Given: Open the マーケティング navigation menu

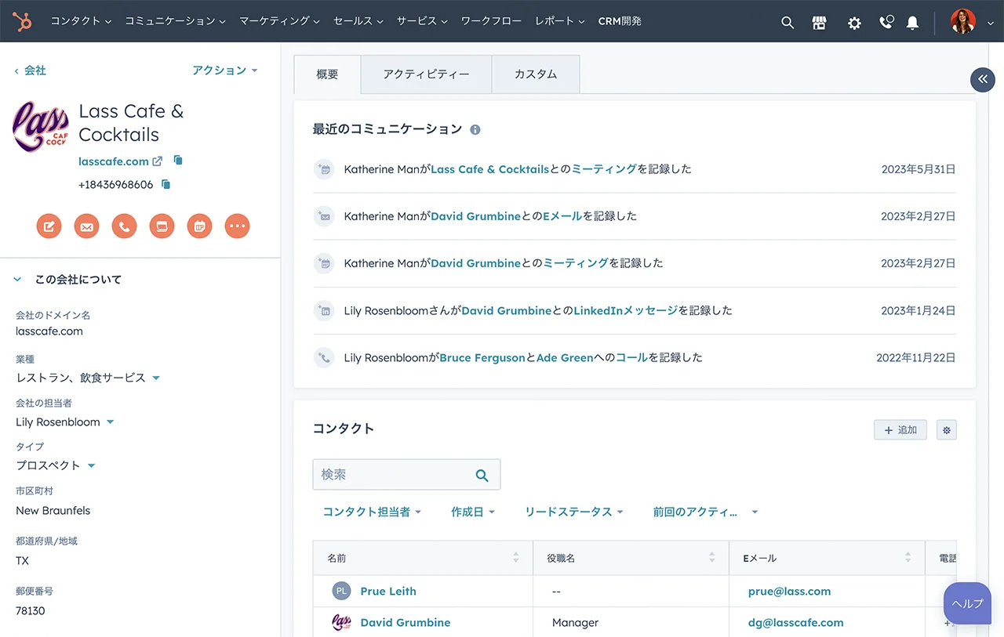Looking at the screenshot, I should point(279,21).
